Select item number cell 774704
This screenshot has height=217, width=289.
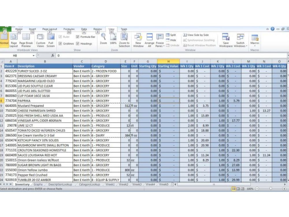click(11, 101)
